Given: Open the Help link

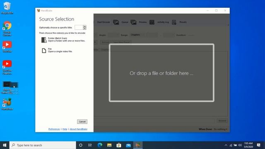Looking at the screenshot, I should pos(65,129).
